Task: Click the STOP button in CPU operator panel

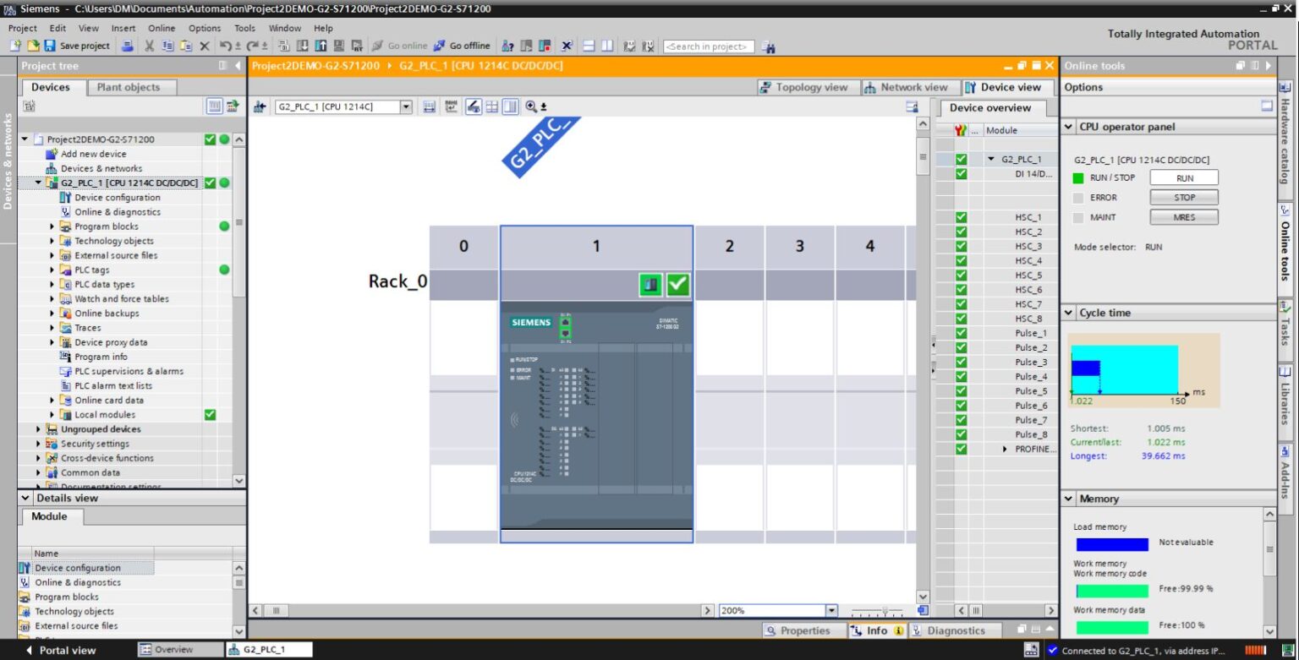Action: (1184, 198)
